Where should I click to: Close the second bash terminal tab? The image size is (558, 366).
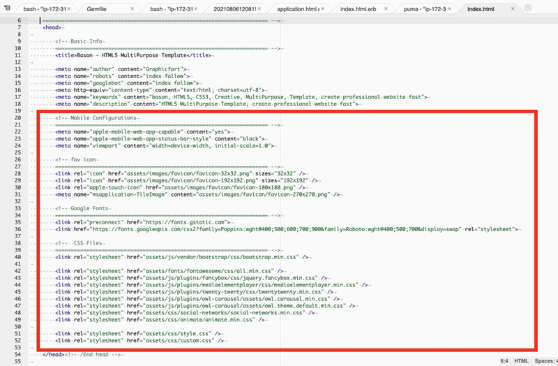tap(196, 8)
